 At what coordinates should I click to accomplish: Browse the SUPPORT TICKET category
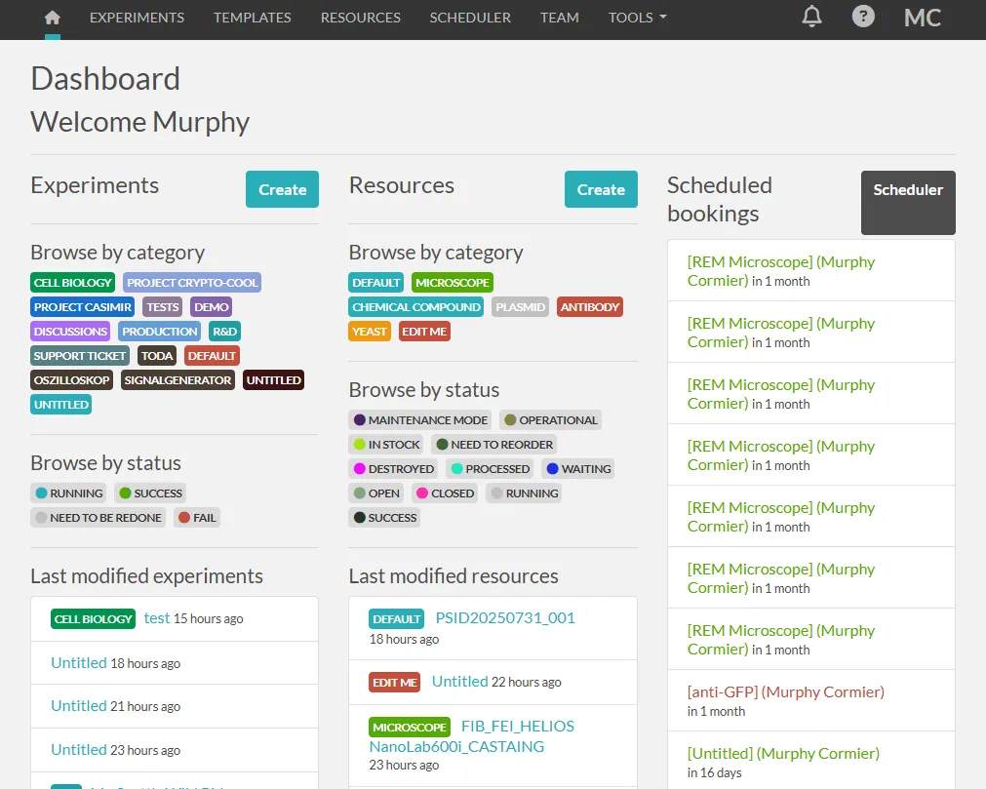tap(80, 357)
